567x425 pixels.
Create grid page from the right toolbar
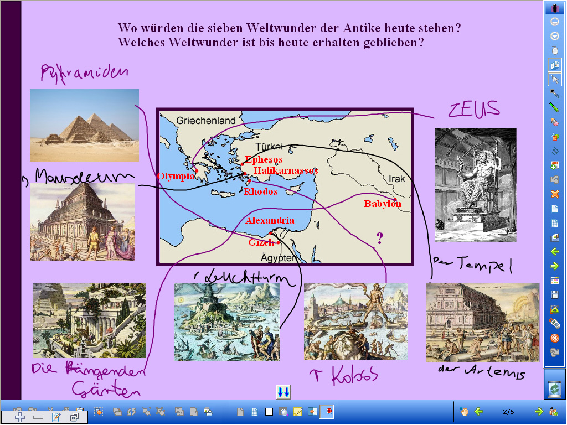[x=555, y=224]
